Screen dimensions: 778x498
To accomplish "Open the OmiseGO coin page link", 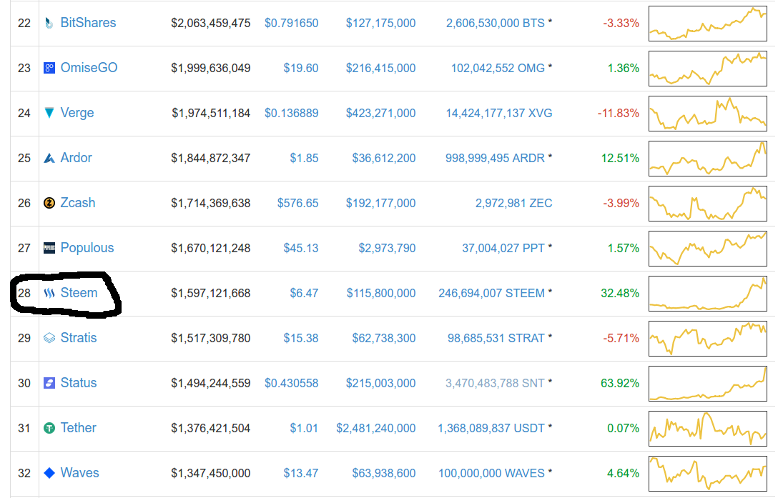I will [89, 67].
